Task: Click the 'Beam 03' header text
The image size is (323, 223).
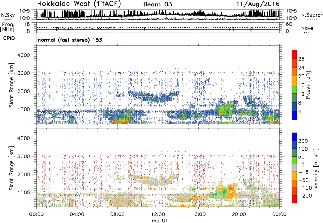Action: pyautogui.click(x=157, y=4)
